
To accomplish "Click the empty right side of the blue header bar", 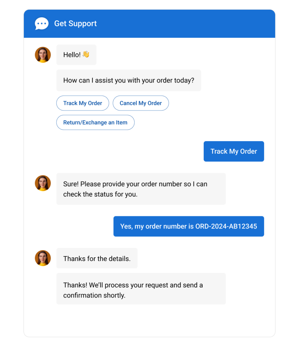I will pyautogui.click(x=208, y=24).
